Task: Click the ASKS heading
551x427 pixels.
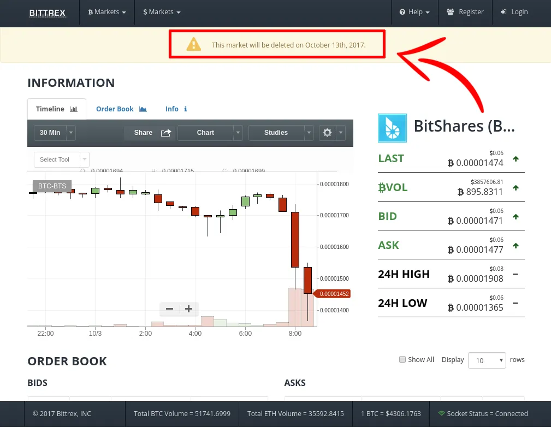Action: point(295,383)
